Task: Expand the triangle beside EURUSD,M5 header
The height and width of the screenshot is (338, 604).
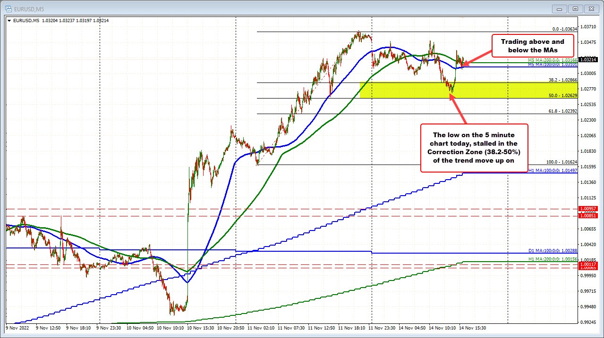Action: tap(9, 20)
